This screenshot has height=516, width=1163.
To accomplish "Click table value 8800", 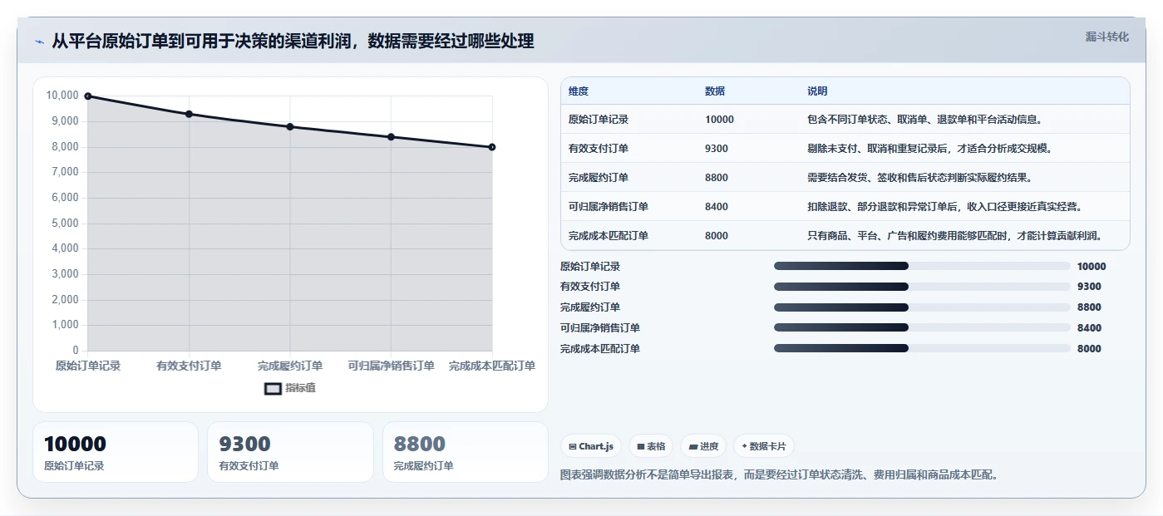I will click(717, 178).
